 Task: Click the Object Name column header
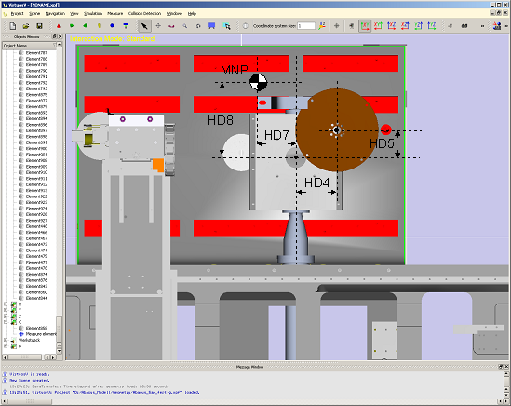[x=30, y=46]
